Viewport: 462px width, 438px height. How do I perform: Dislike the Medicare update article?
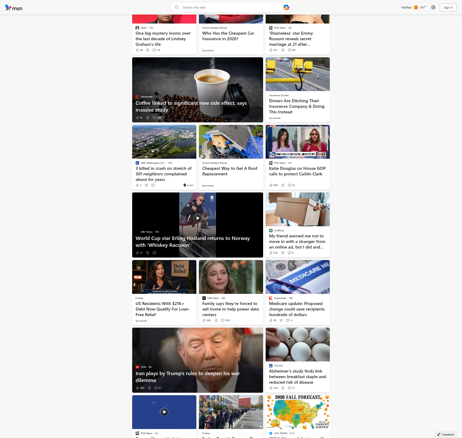[x=281, y=320]
